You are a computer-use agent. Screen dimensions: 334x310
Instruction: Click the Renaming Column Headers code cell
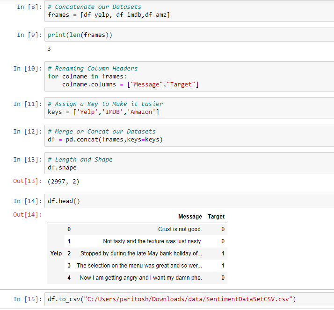189,76
